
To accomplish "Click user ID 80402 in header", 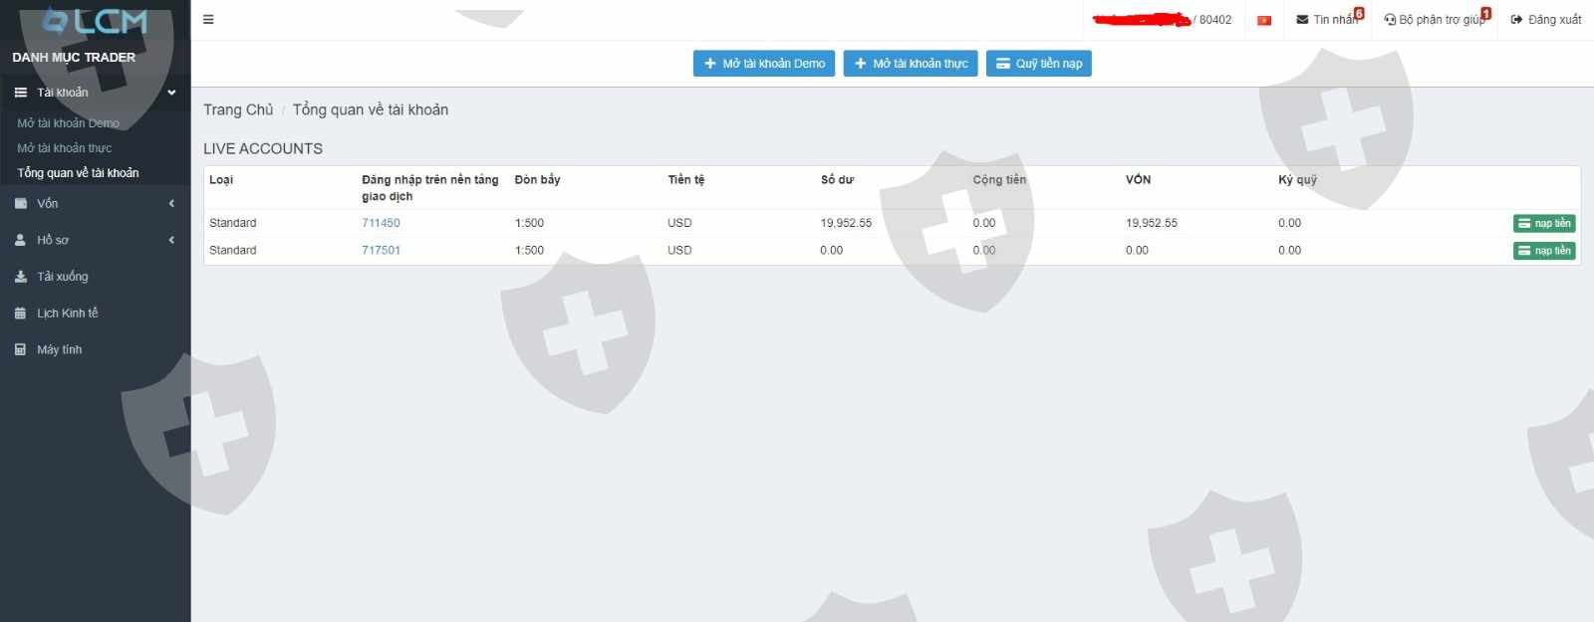I will click(1215, 20).
